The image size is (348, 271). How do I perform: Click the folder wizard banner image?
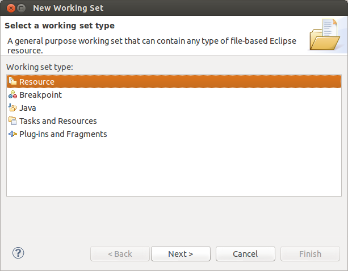325,35
